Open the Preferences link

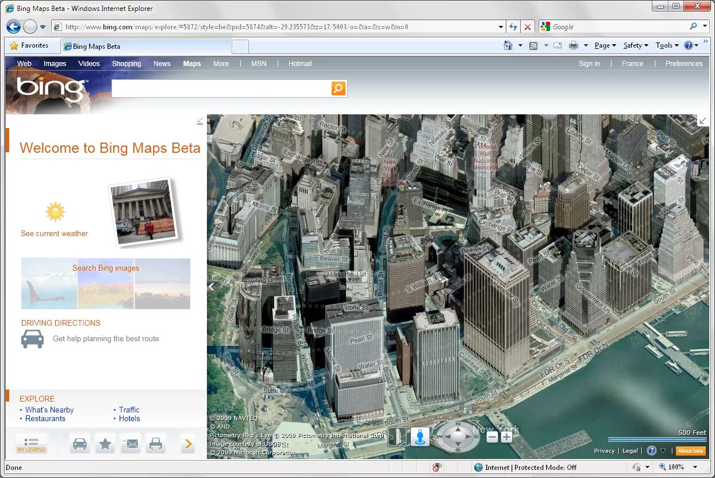(684, 64)
